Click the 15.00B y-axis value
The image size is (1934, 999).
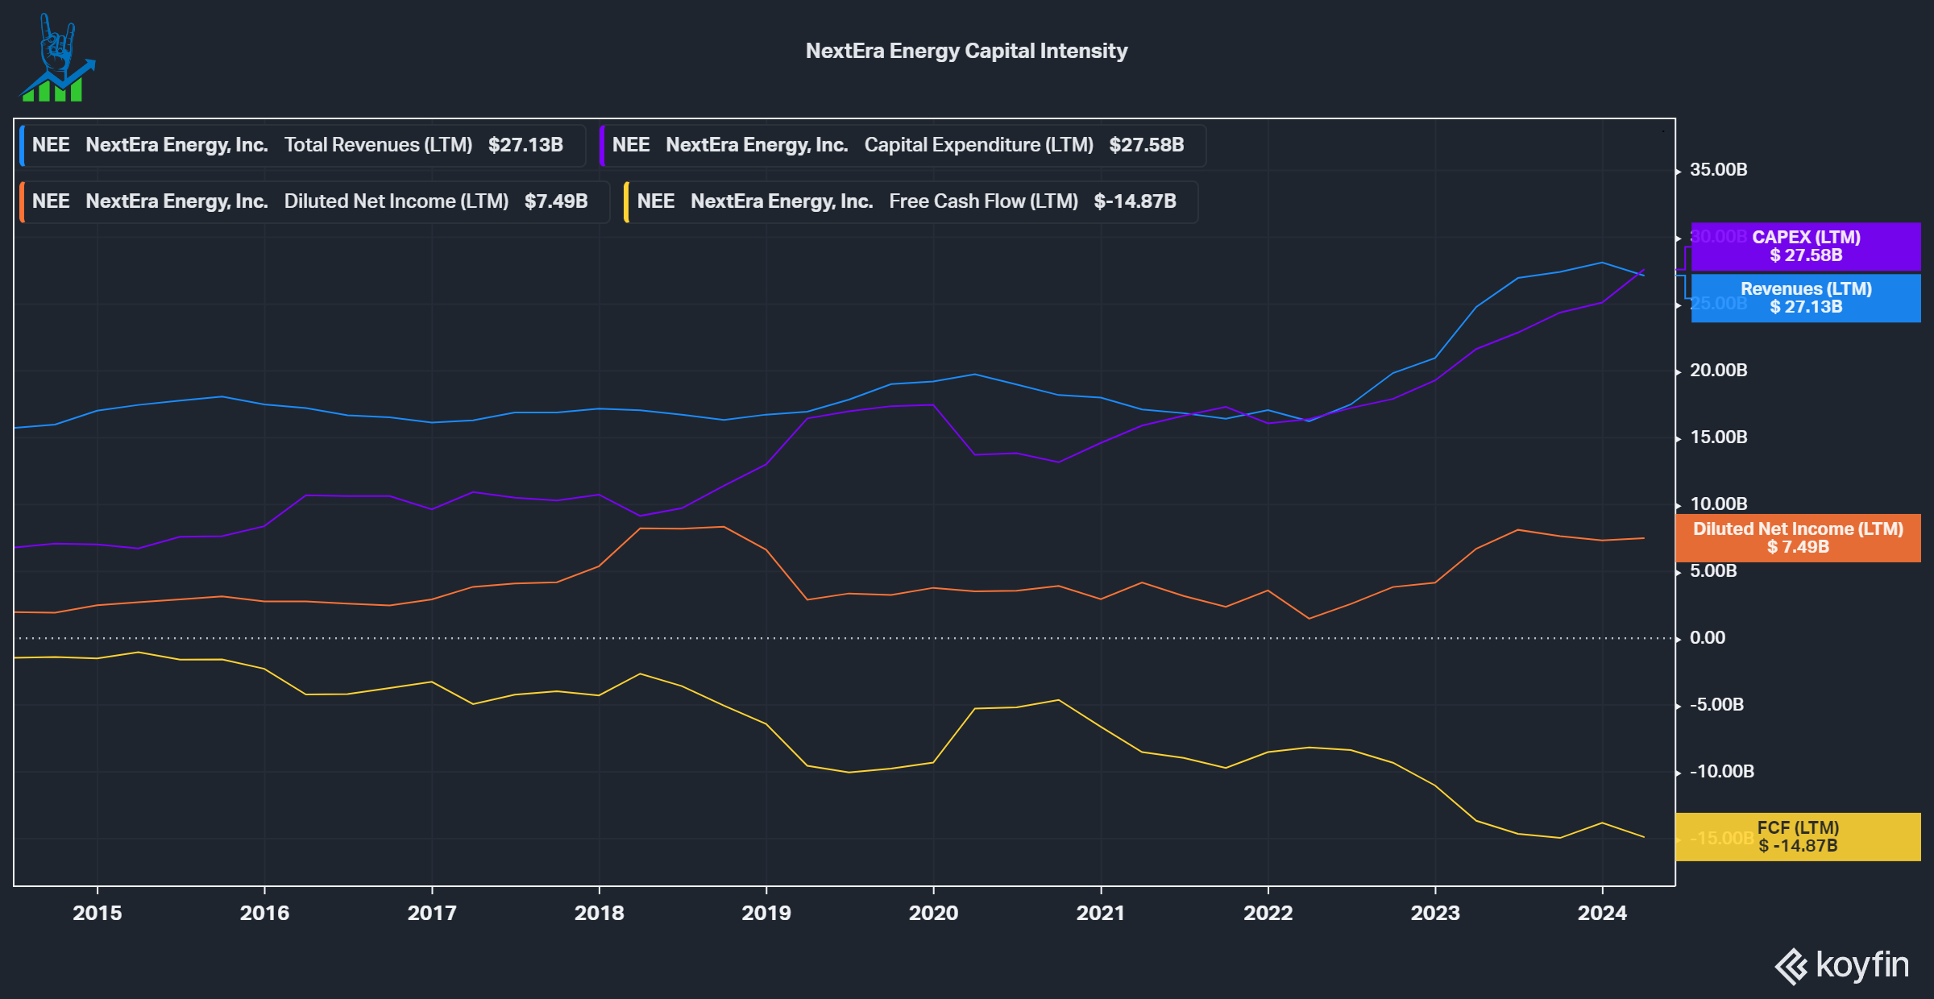click(1718, 437)
